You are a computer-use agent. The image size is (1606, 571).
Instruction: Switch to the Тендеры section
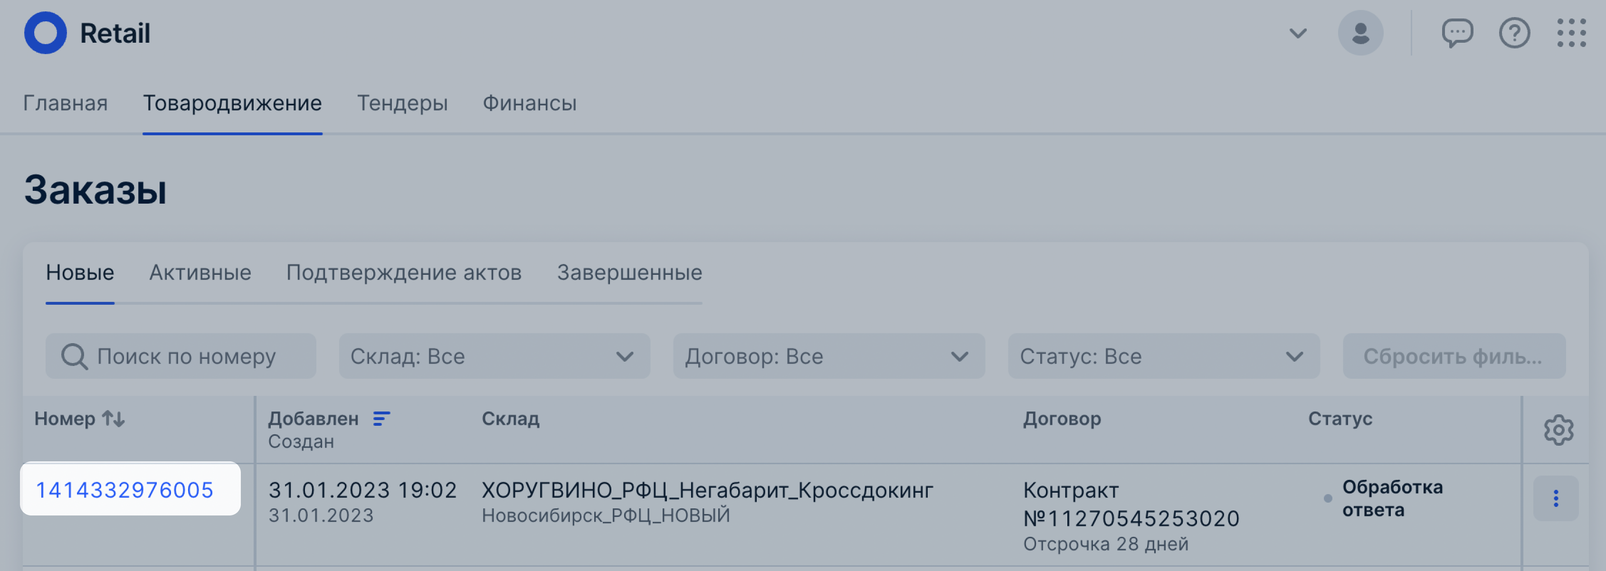point(402,103)
